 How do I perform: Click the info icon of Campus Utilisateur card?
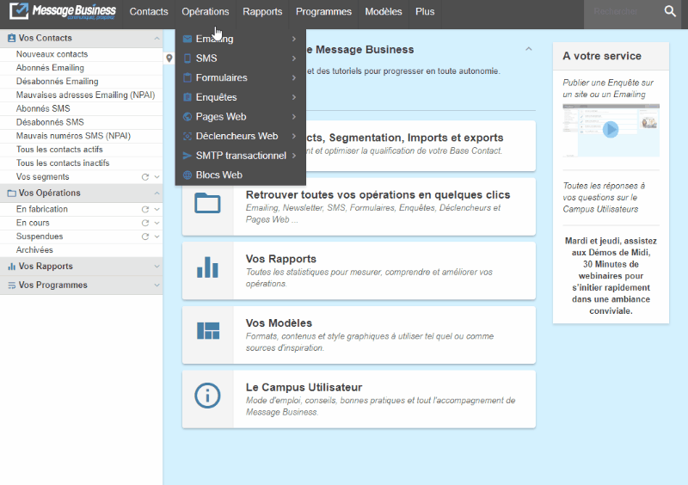tap(207, 396)
